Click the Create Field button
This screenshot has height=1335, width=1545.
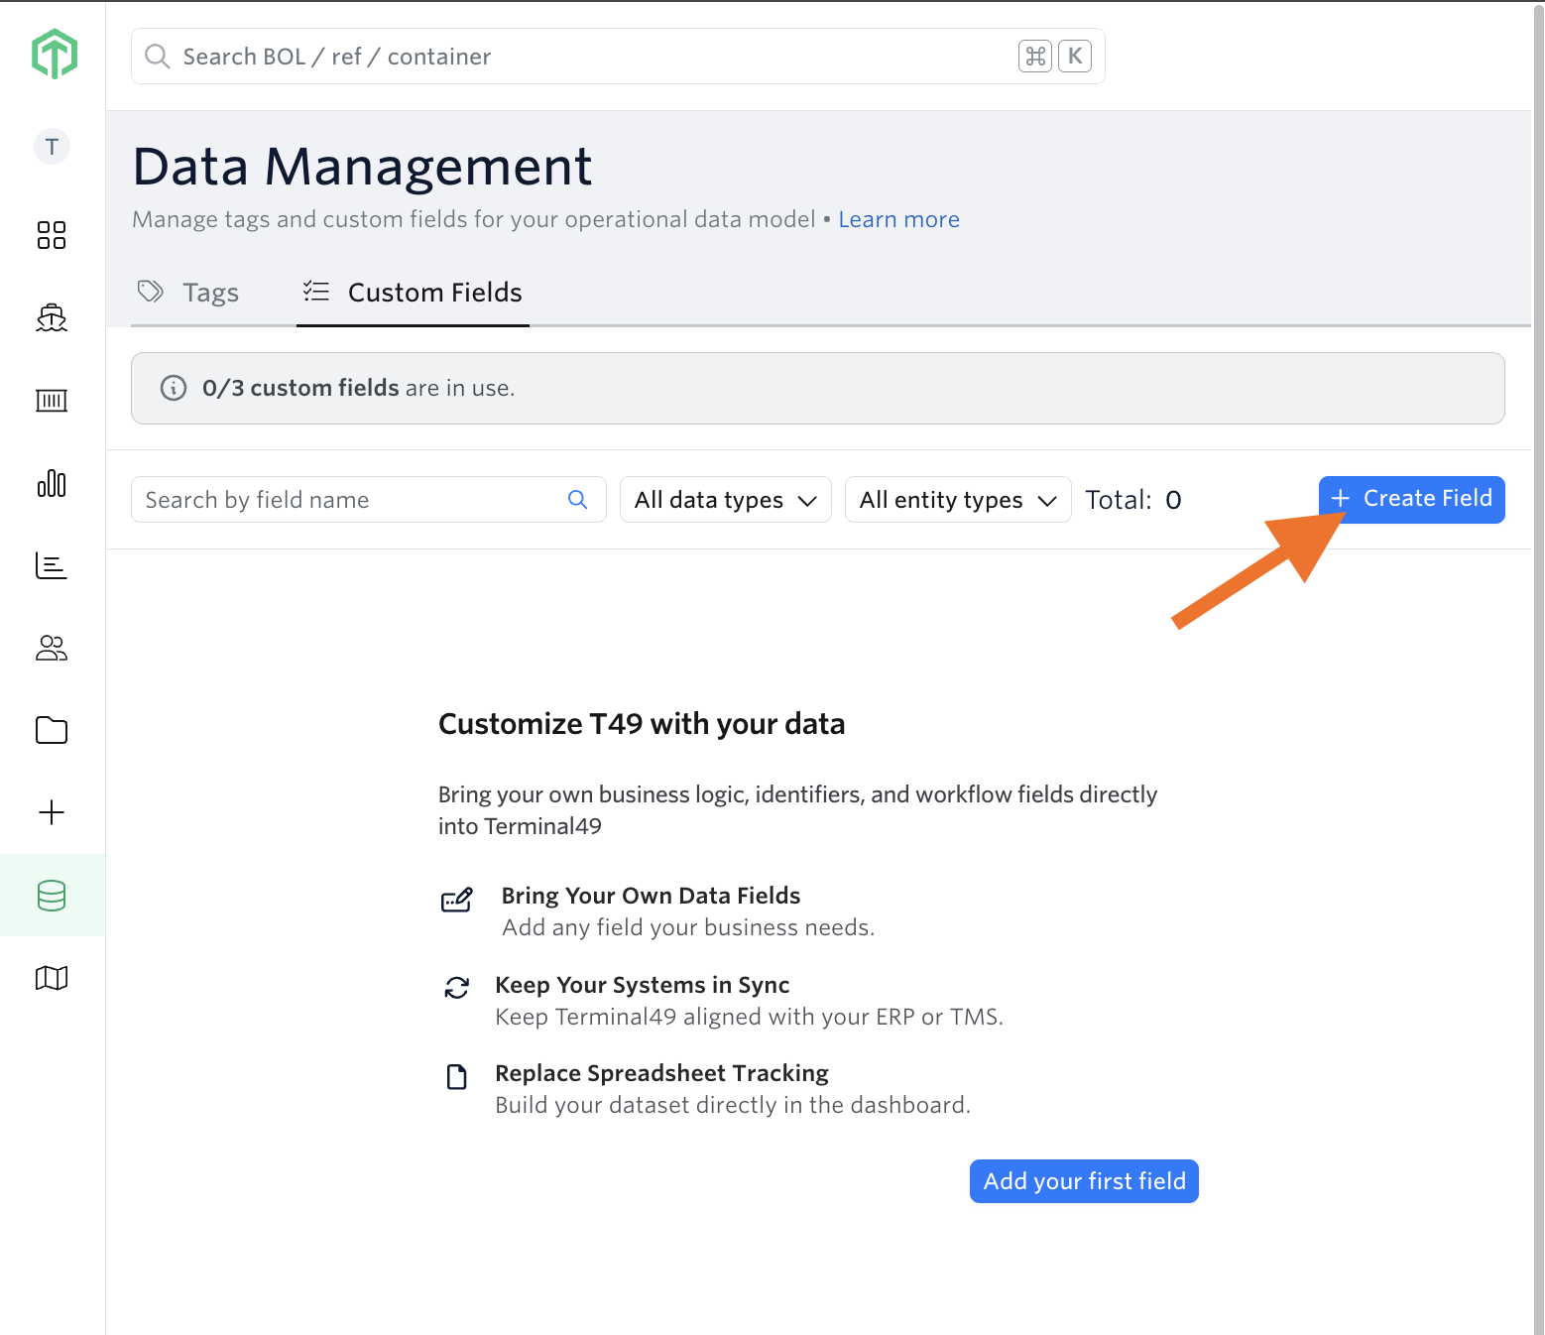point(1411,499)
